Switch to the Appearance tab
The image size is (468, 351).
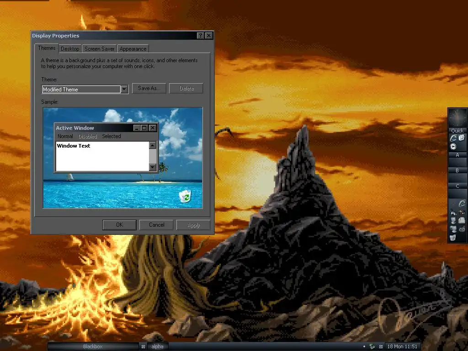pos(133,48)
